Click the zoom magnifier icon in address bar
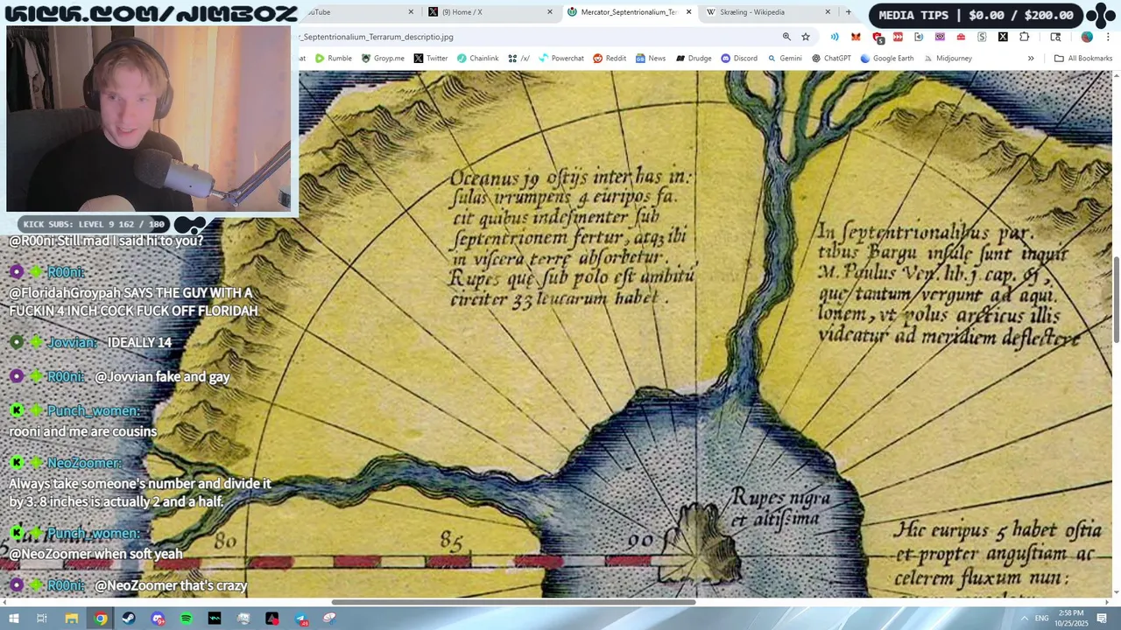Viewport: 1121px width, 630px height. [x=786, y=37]
